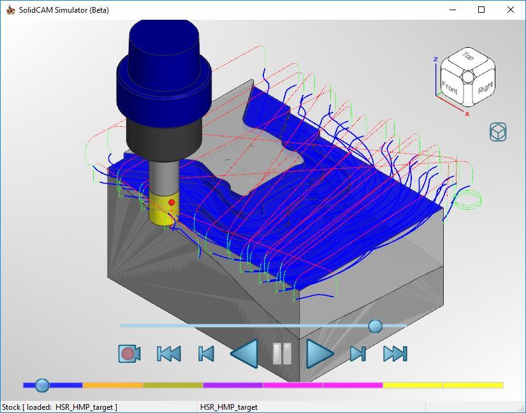Click the simulation speed slider handle

(375, 326)
